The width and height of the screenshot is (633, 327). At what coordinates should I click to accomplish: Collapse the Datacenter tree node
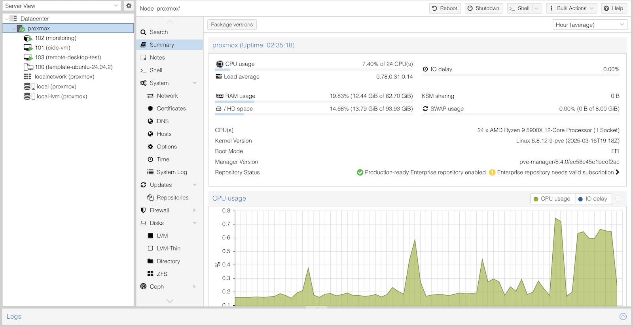point(6,19)
